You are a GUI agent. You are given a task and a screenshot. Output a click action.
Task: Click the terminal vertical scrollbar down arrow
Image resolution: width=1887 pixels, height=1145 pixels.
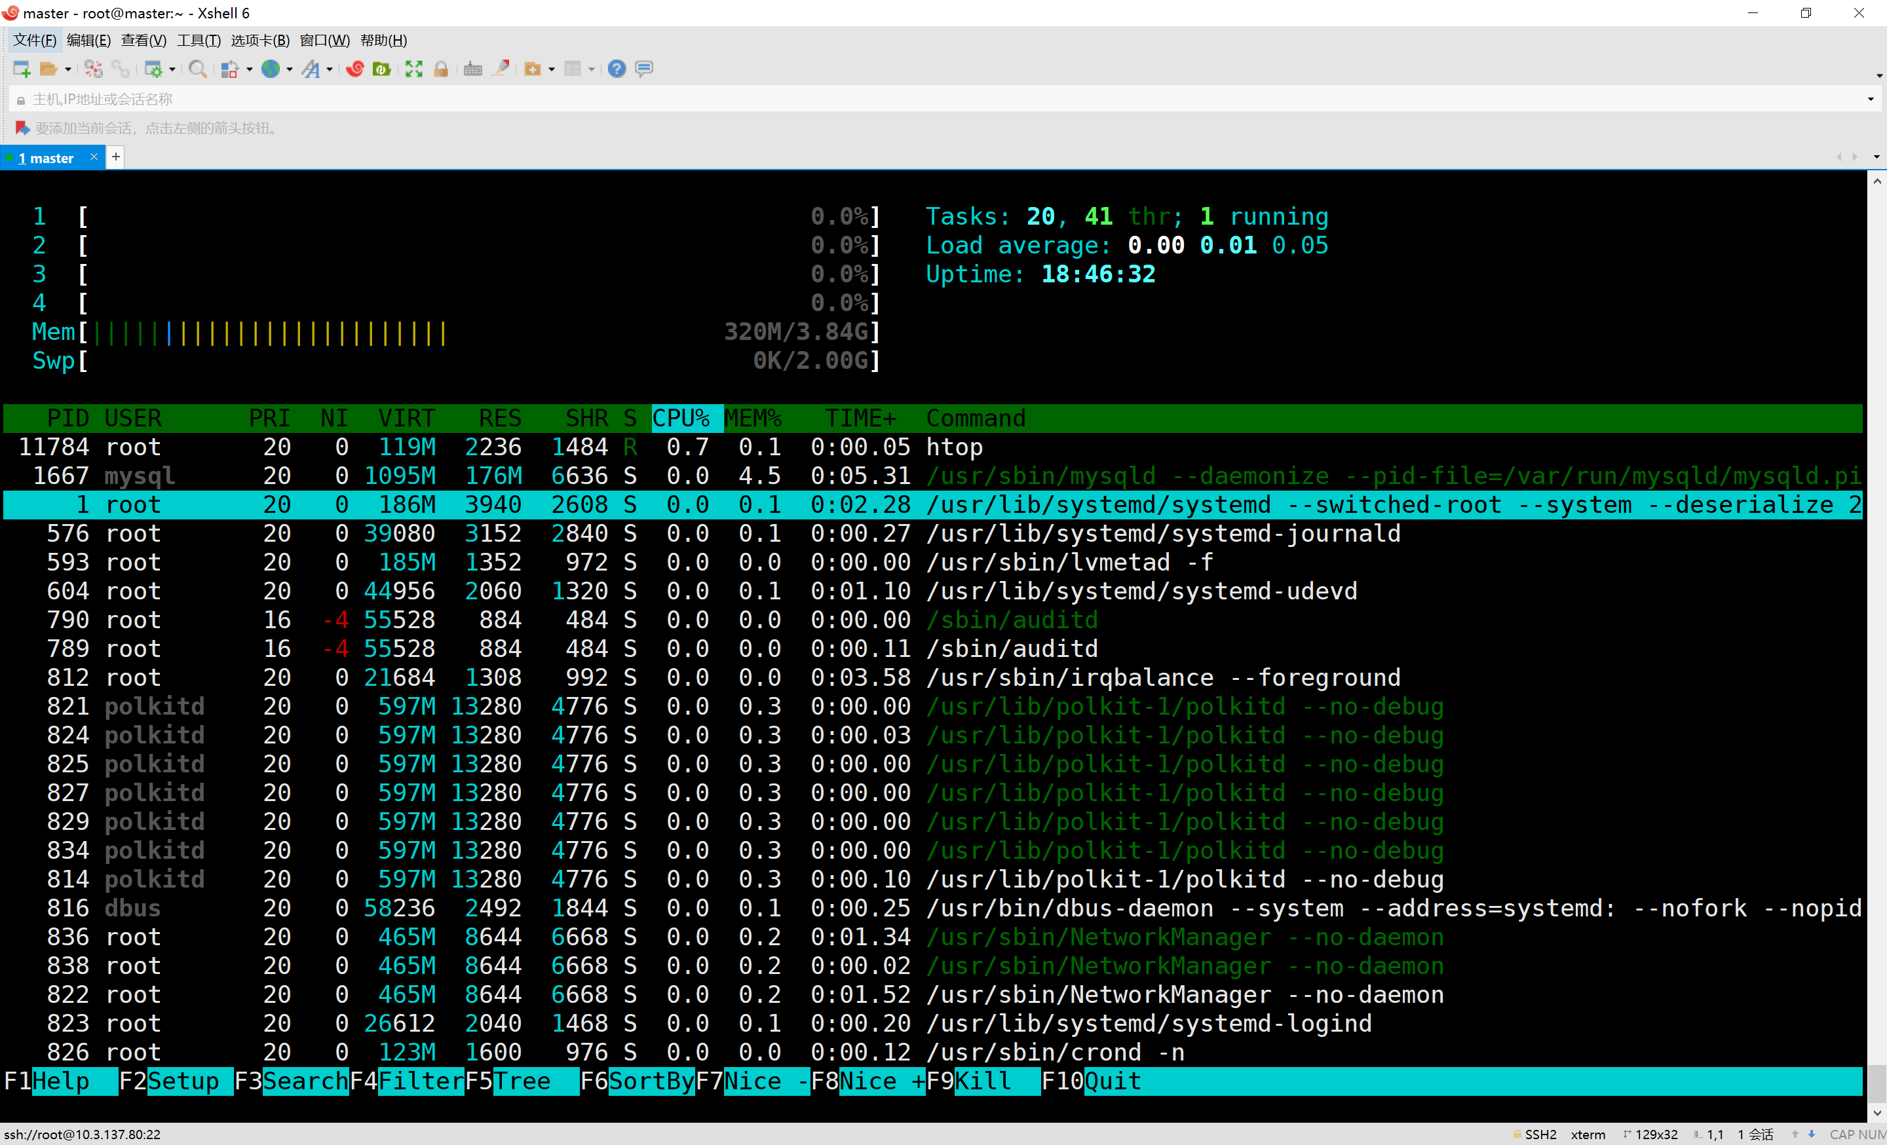point(1877,1113)
